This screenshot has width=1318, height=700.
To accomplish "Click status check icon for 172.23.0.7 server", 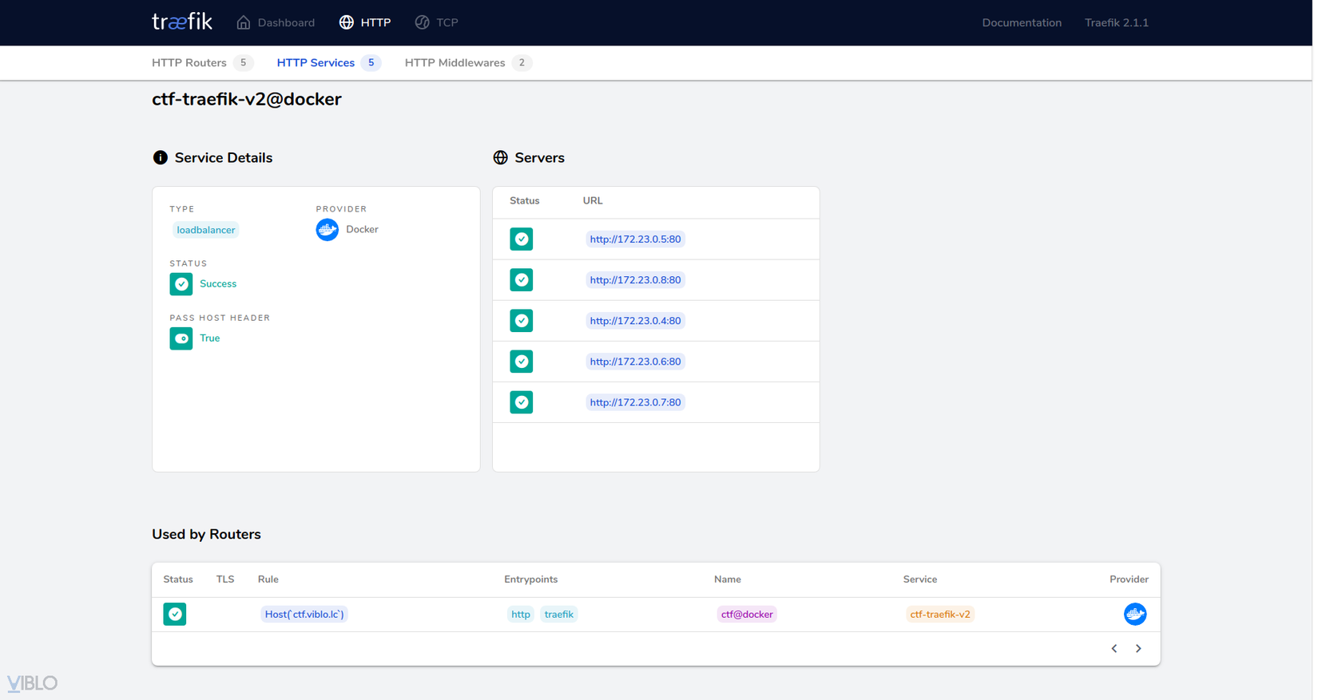I will click(x=522, y=402).
